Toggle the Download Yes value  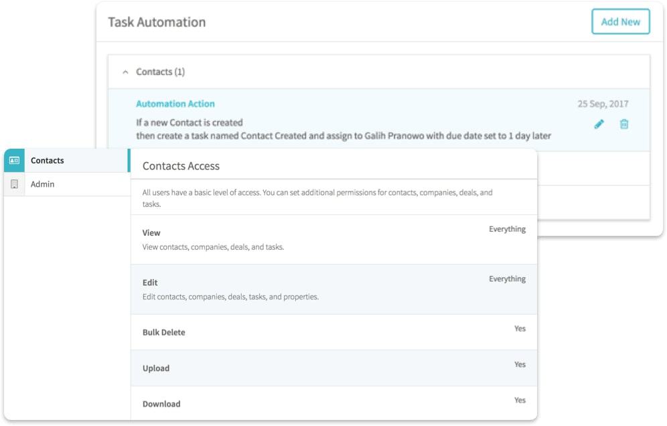[520, 400]
